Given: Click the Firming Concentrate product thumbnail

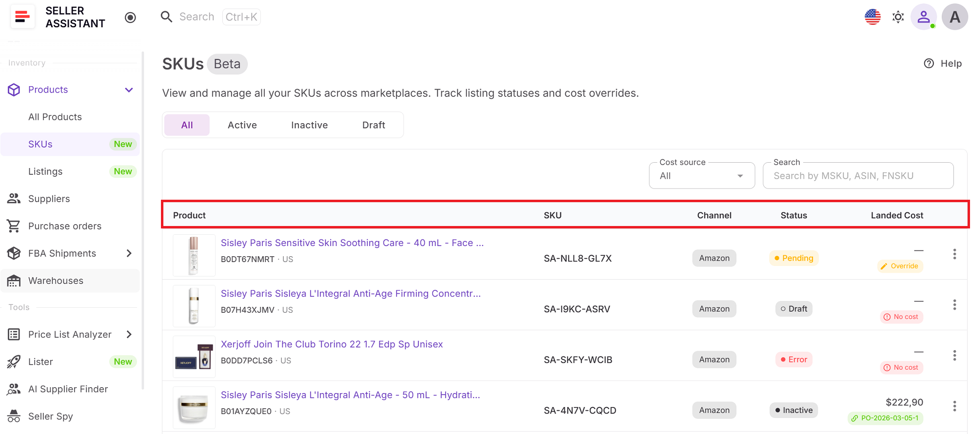Looking at the screenshot, I should pos(194,306).
